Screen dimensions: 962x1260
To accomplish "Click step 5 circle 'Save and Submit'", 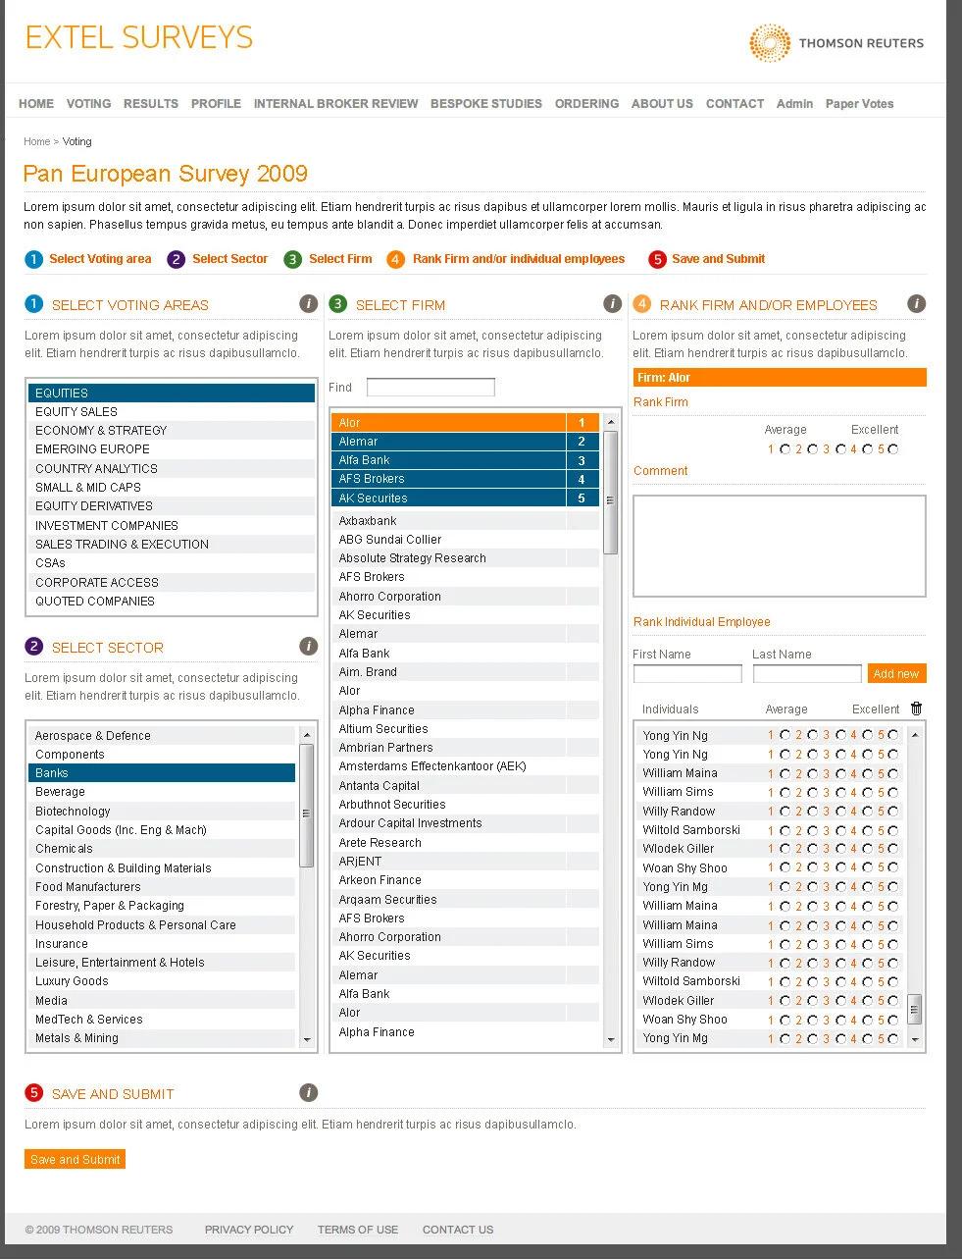I will (x=657, y=258).
